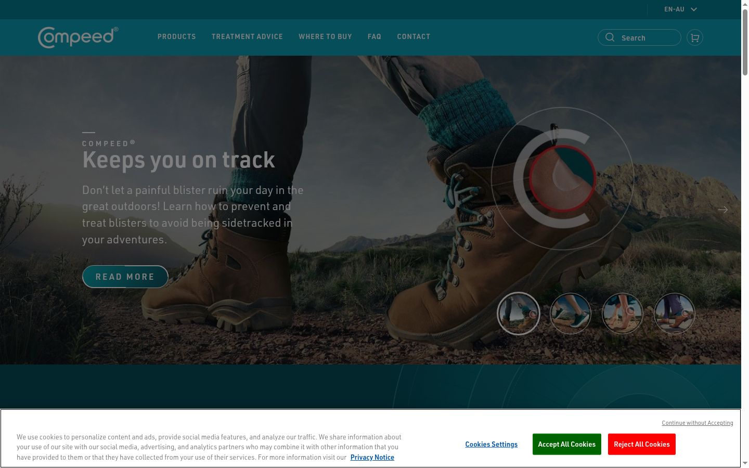This screenshot has height=468, width=749.
Task: Click the page vertical scrollbar
Action: point(745,42)
